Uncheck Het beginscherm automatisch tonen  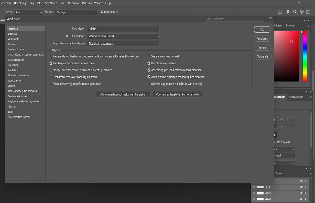[x=51, y=63]
